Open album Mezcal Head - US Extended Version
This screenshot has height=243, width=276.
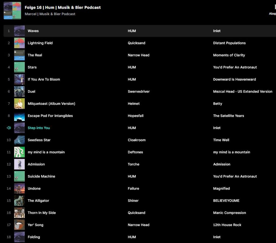243,91
